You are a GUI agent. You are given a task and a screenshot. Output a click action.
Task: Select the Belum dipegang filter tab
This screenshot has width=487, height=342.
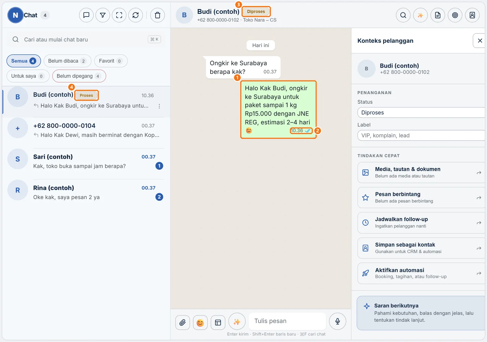click(x=79, y=76)
